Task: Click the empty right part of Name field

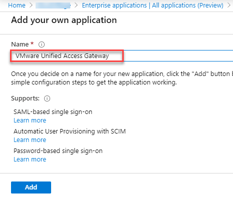Action: (178, 55)
